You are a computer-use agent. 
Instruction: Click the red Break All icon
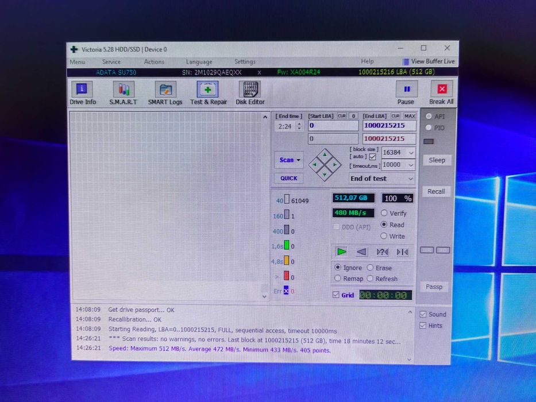point(442,89)
